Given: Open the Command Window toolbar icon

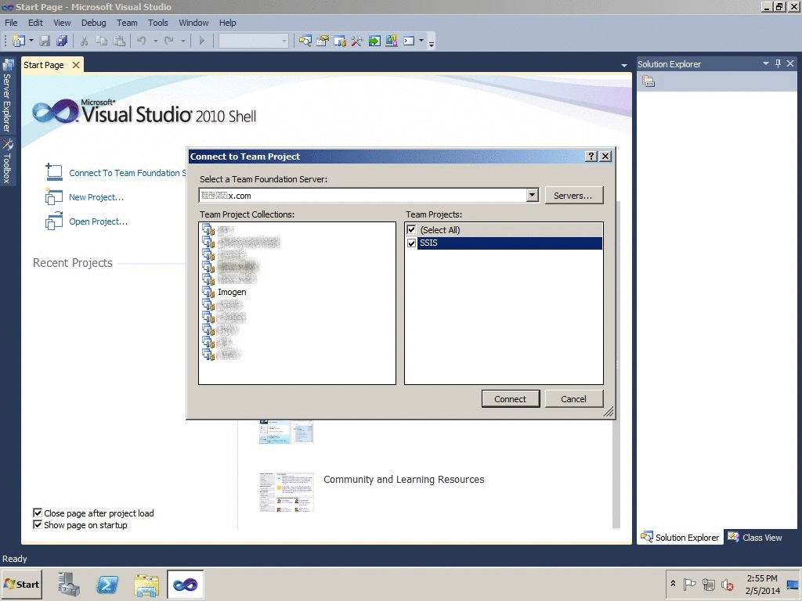Looking at the screenshot, I should pyautogui.click(x=409, y=41).
